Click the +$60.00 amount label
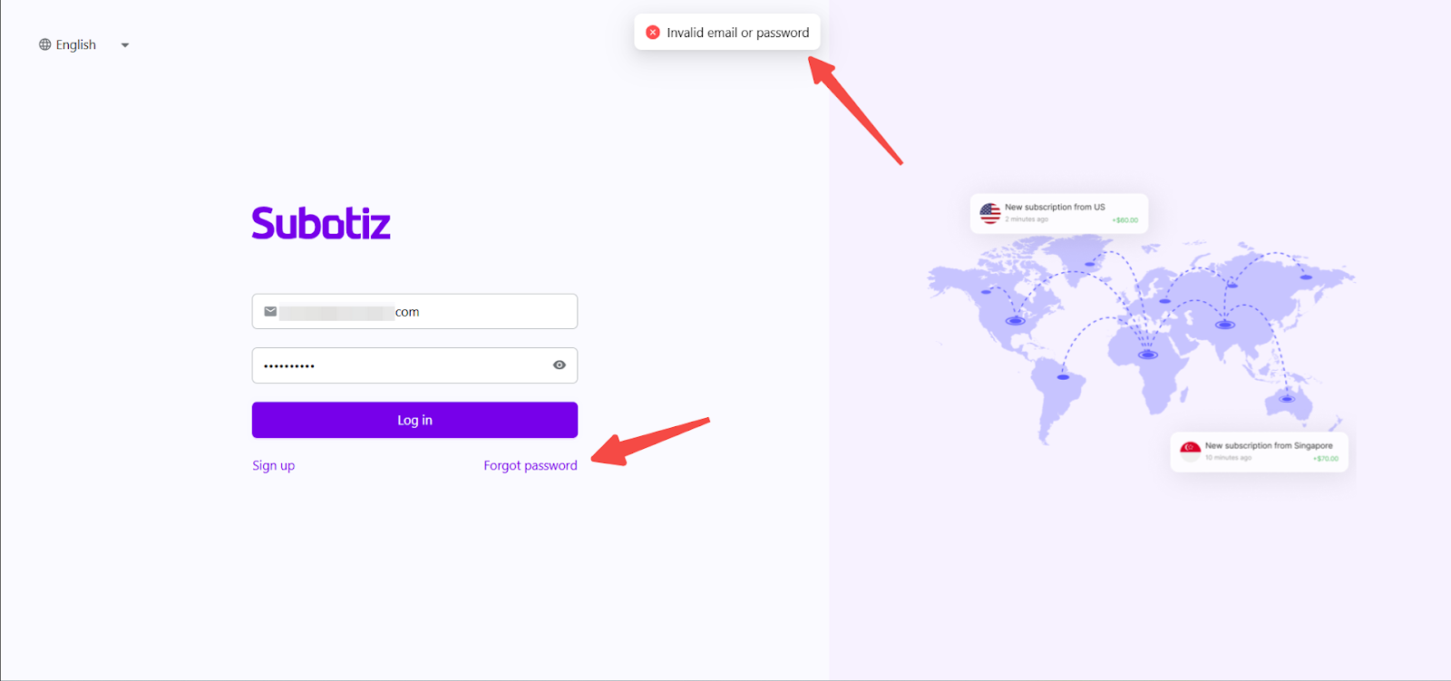 coord(1125,220)
